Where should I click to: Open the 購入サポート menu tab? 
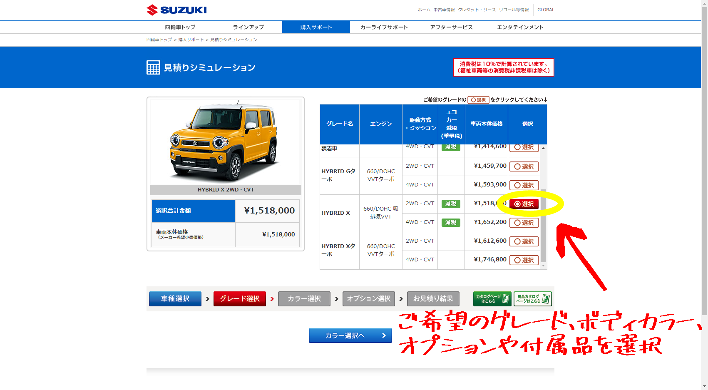(x=316, y=27)
